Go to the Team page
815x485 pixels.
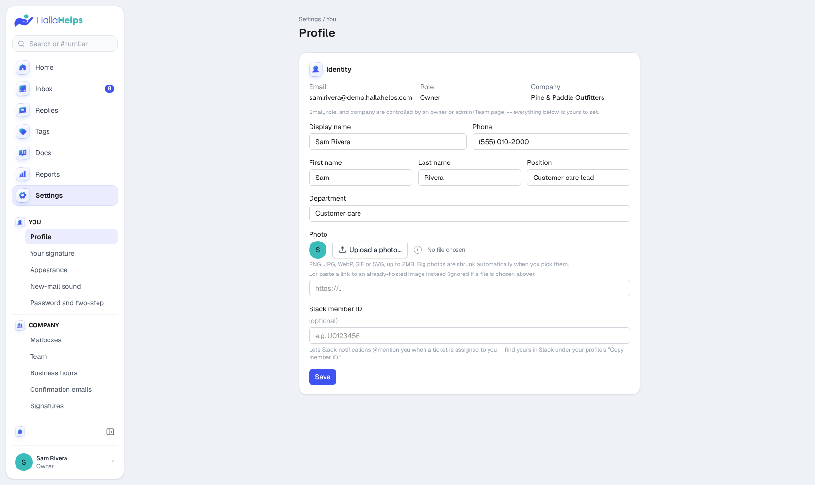pyautogui.click(x=71, y=356)
